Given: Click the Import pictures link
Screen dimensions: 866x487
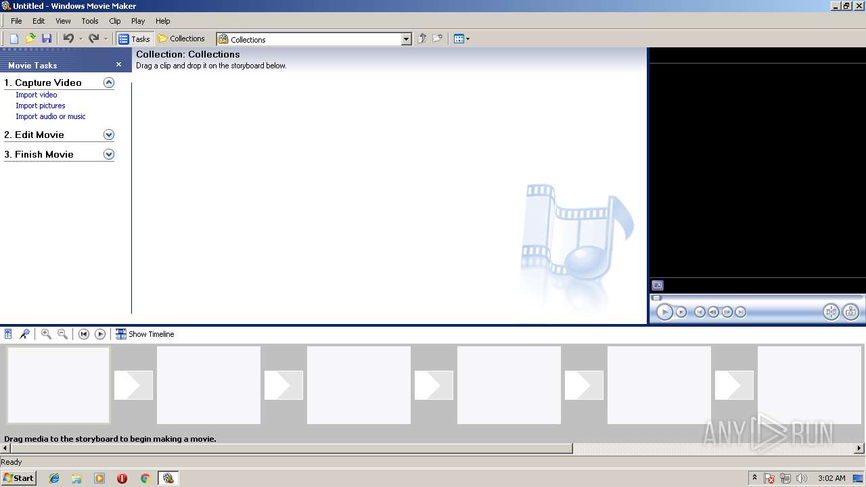Looking at the screenshot, I should click(41, 106).
